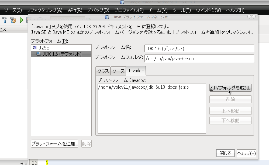
Task: Click the プラットフォーム名 text field
Action: coord(199,49)
